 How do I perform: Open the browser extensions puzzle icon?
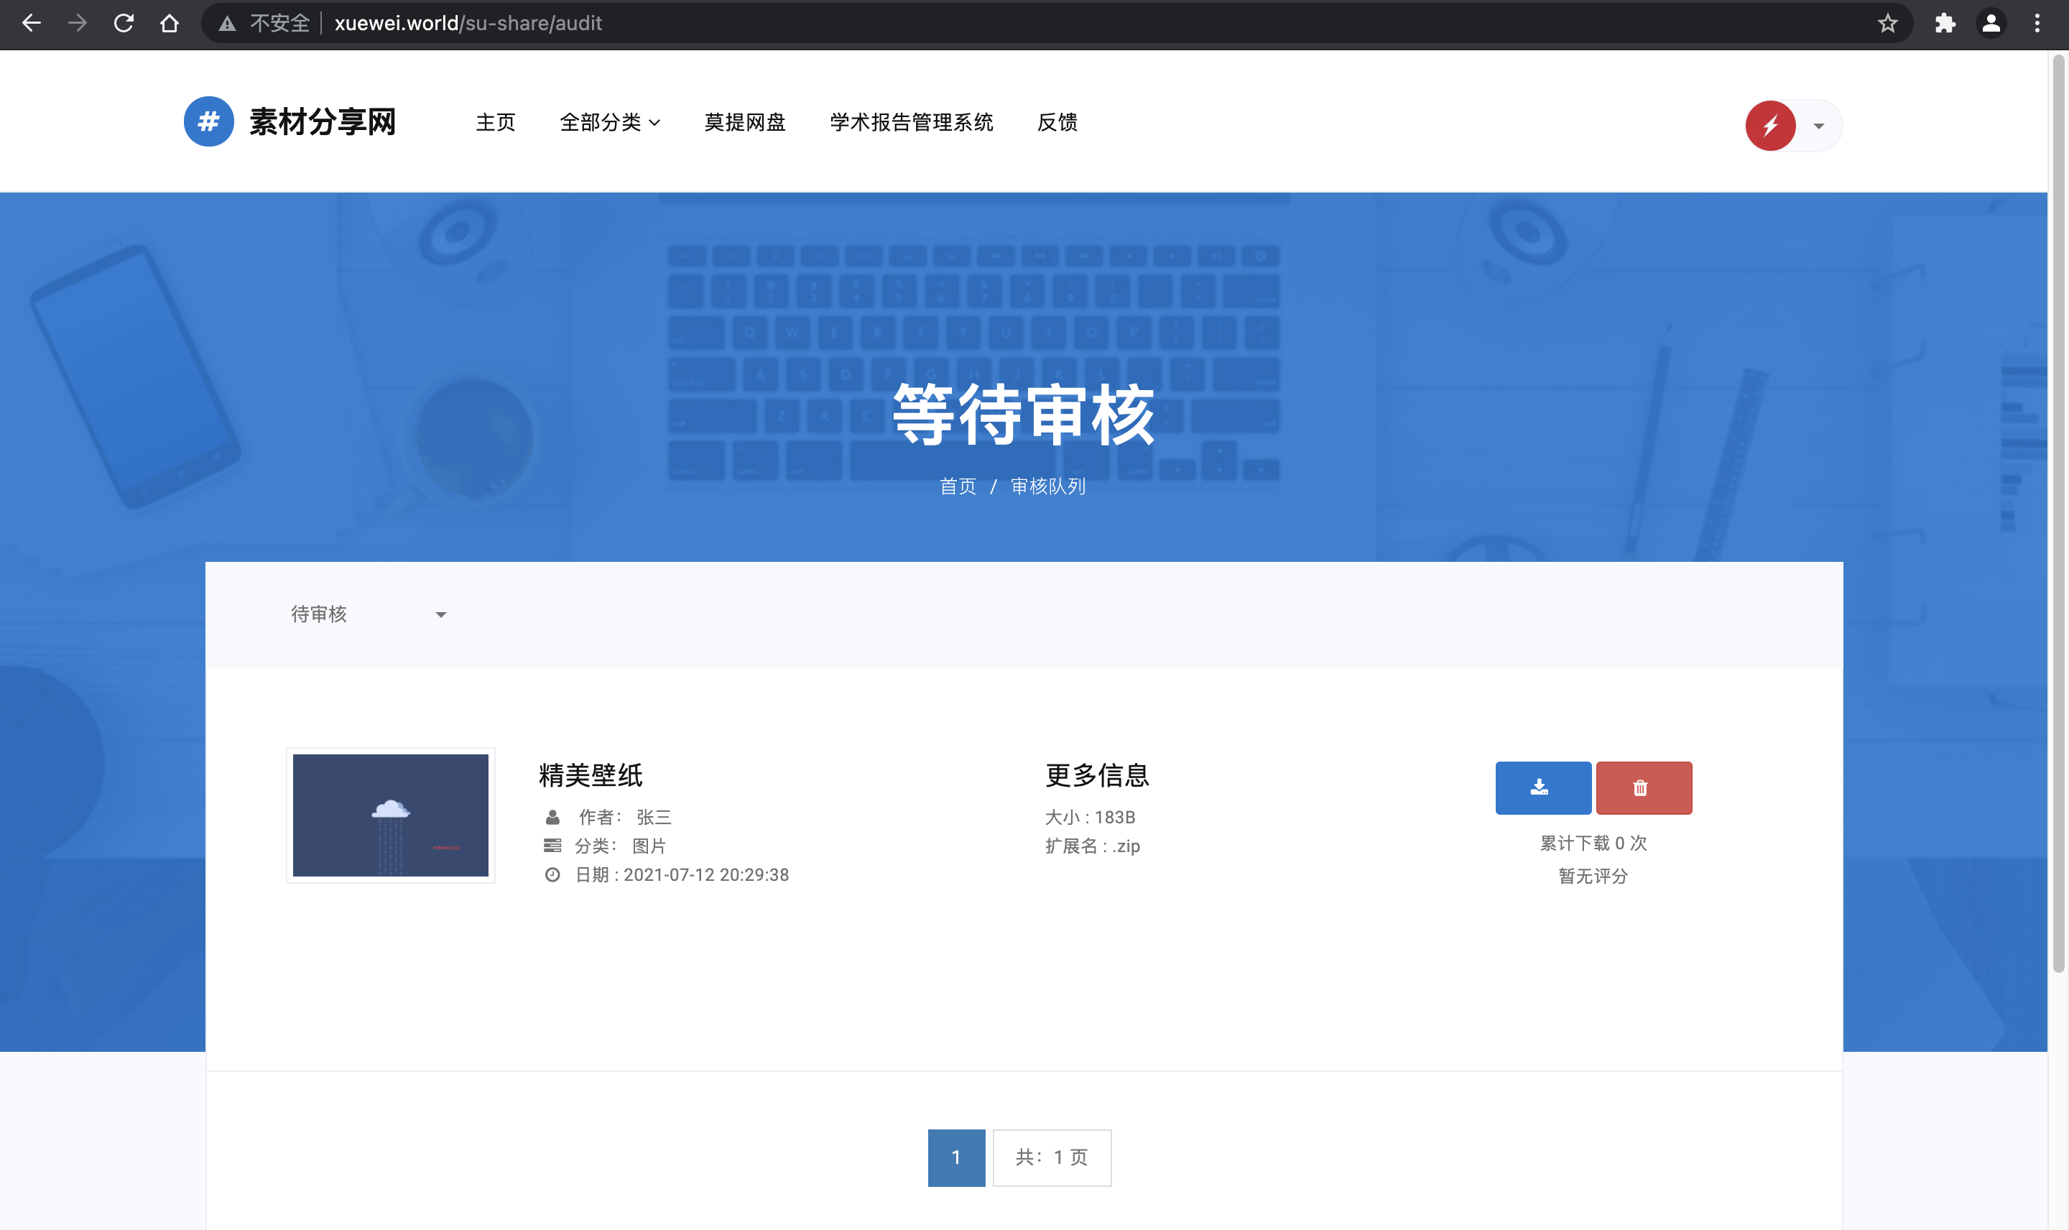pos(1945,23)
